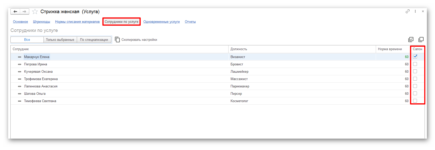Viewport: 435px width, 150px height.
Task: Select the По специализации filter
Action: [x=94, y=40]
